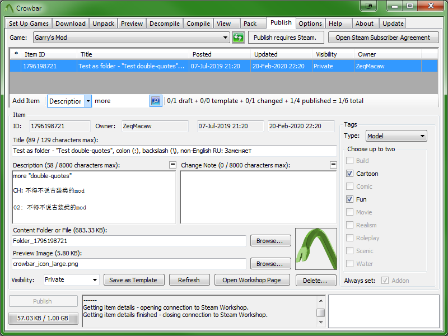Click the 57.03 KB / 1.00 GB quota button
The height and width of the screenshot is (336, 448).
[43, 318]
